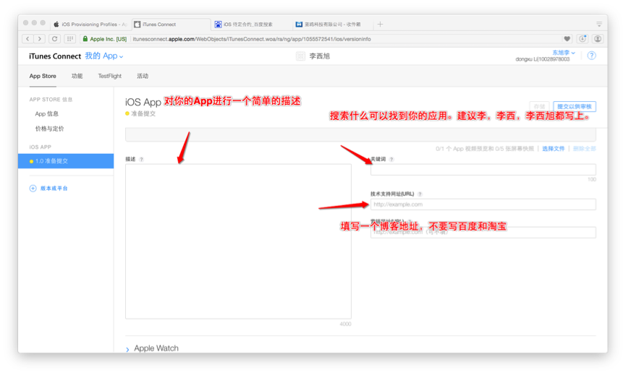Click the 存储 save button

tap(539, 106)
